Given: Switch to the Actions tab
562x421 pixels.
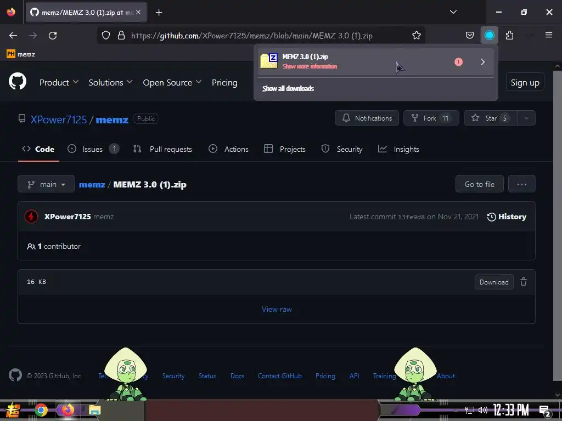Looking at the screenshot, I should (229, 149).
